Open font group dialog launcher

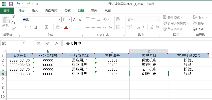pos(82,35)
